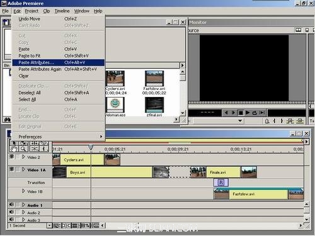Expand the Audio 1 track triangle
This screenshot has height=236, width=315.
[x=23, y=205]
